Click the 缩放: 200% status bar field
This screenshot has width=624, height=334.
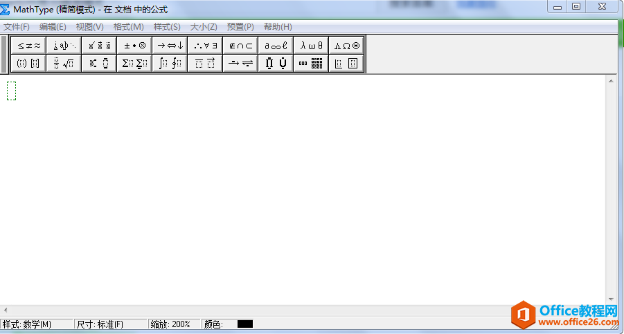pos(175,324)
